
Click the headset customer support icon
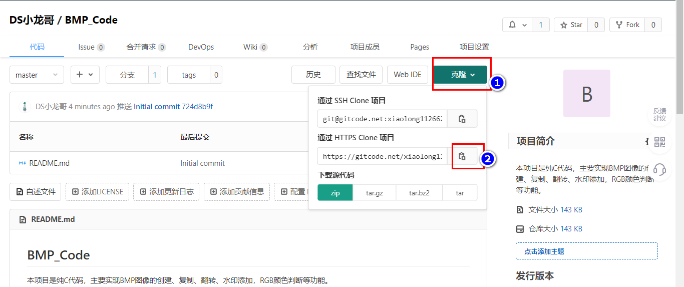click(660, 169)
